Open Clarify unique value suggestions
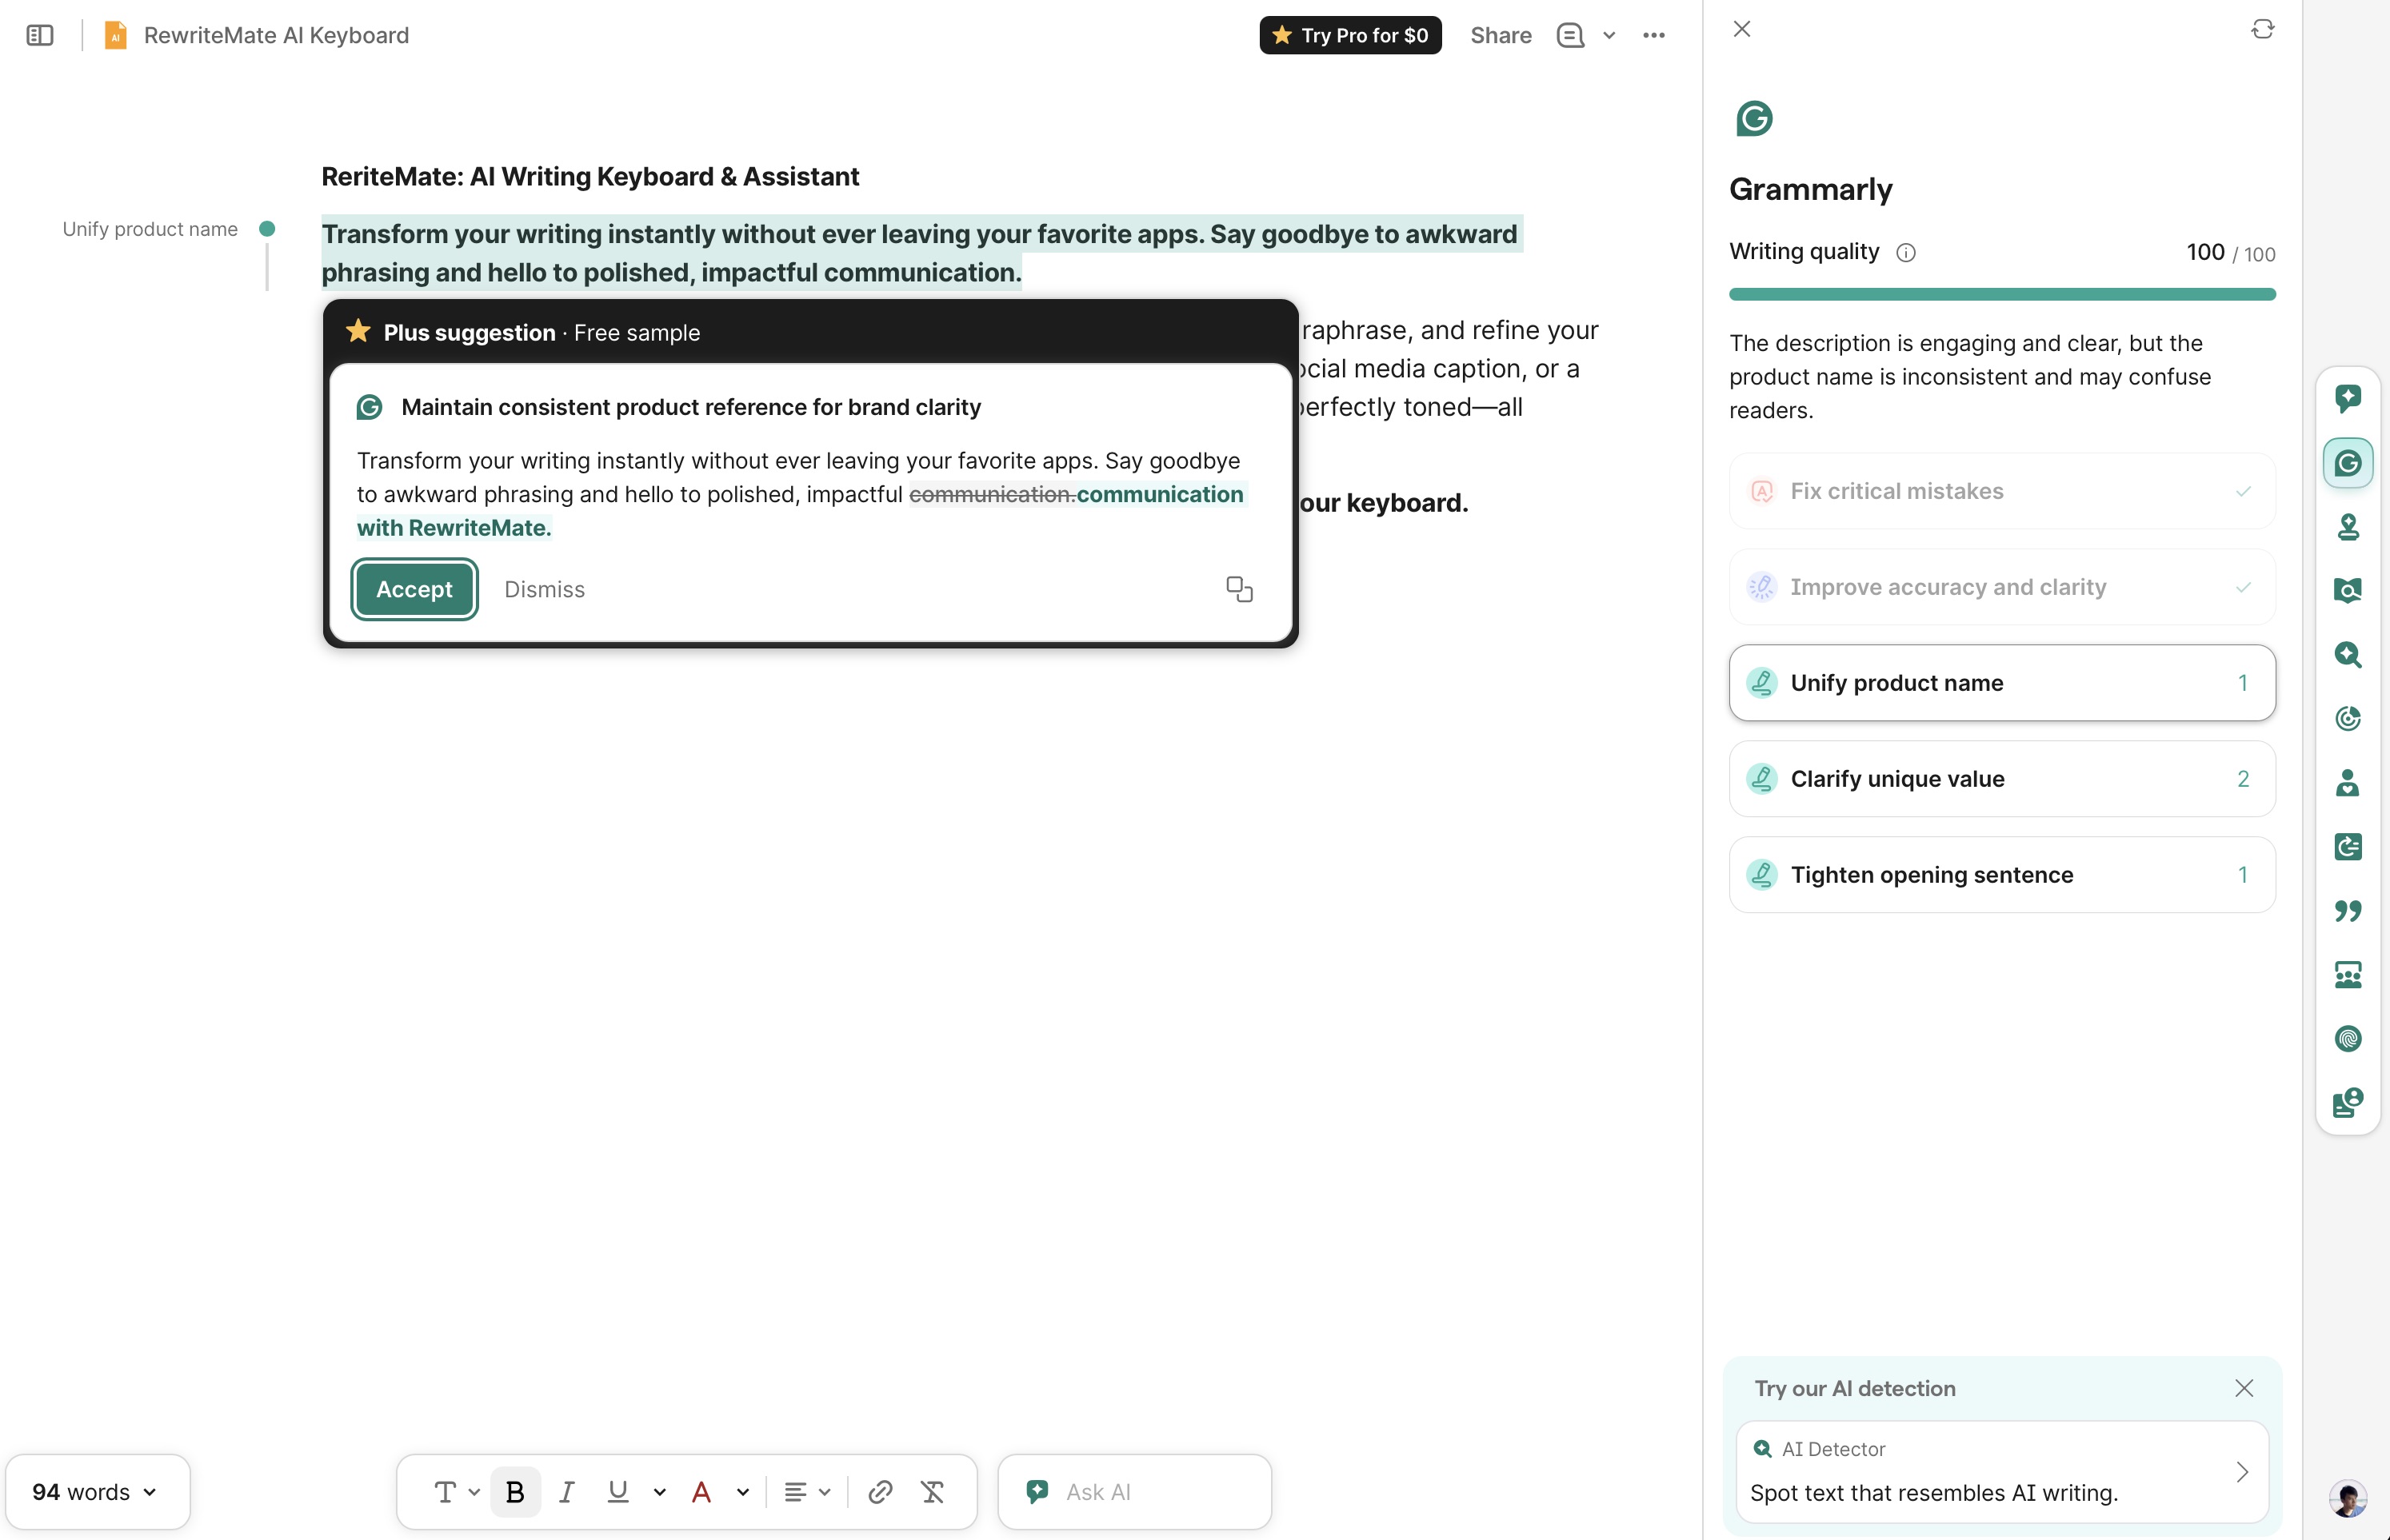 click(x=2002, y=779)
